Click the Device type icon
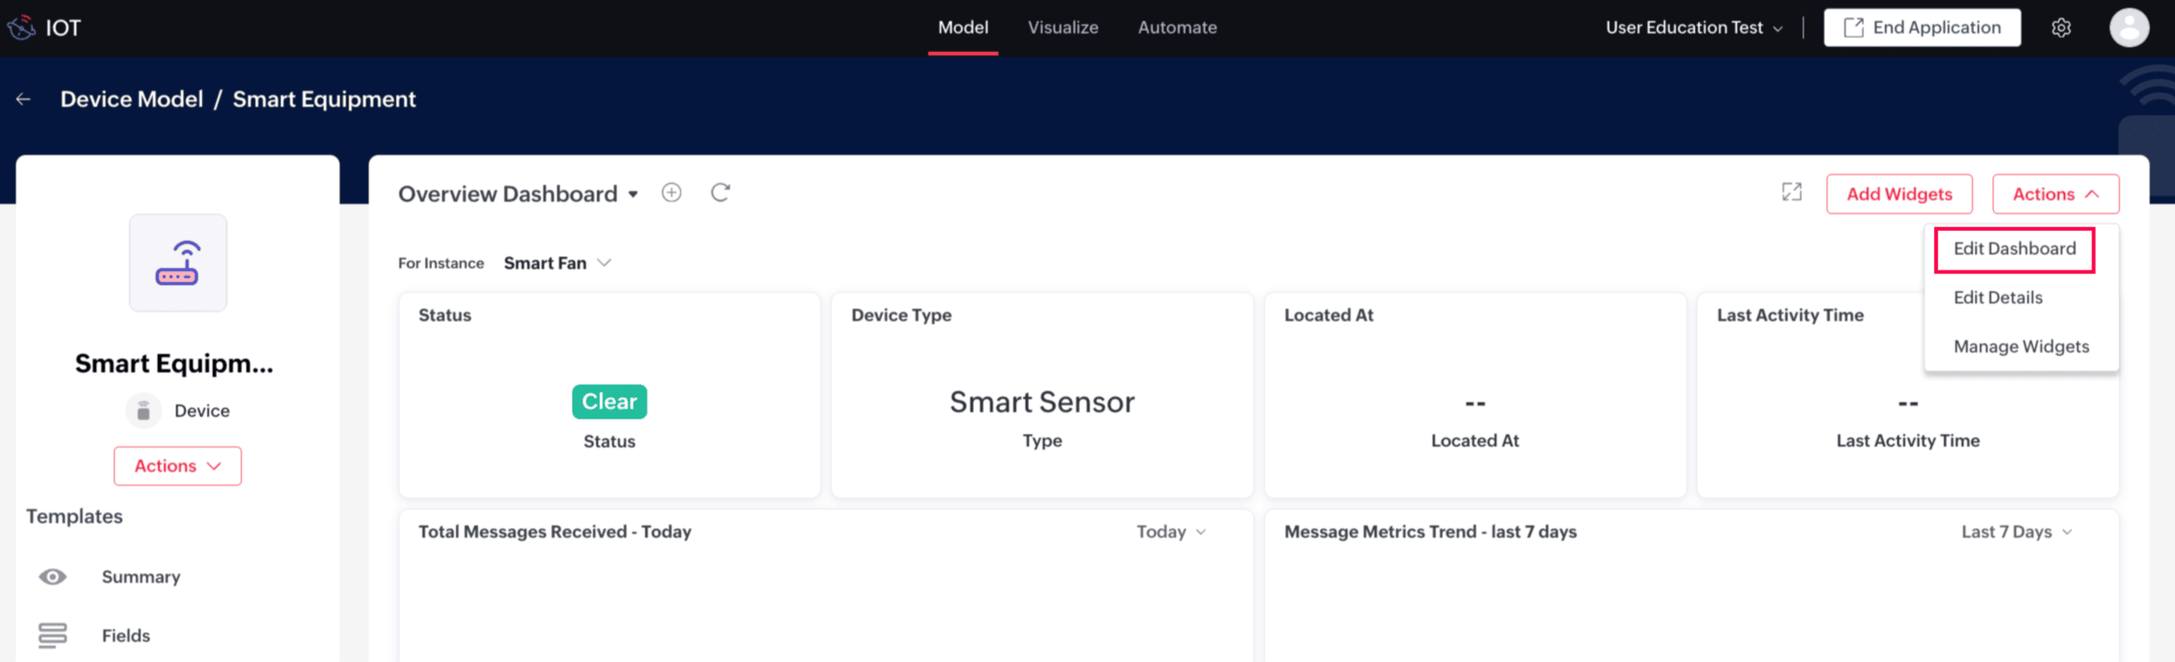This screenshot has width=2175, height=662. pyautogui.click(x=144, y=410)
